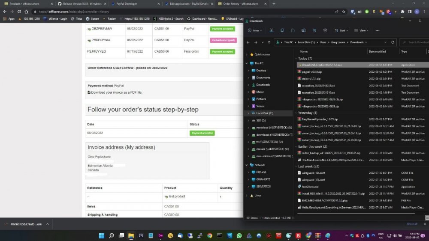Click the Share icon in Explorer toolbar
The height and width of the screenshot is (241, 429).
coord(314,30)
